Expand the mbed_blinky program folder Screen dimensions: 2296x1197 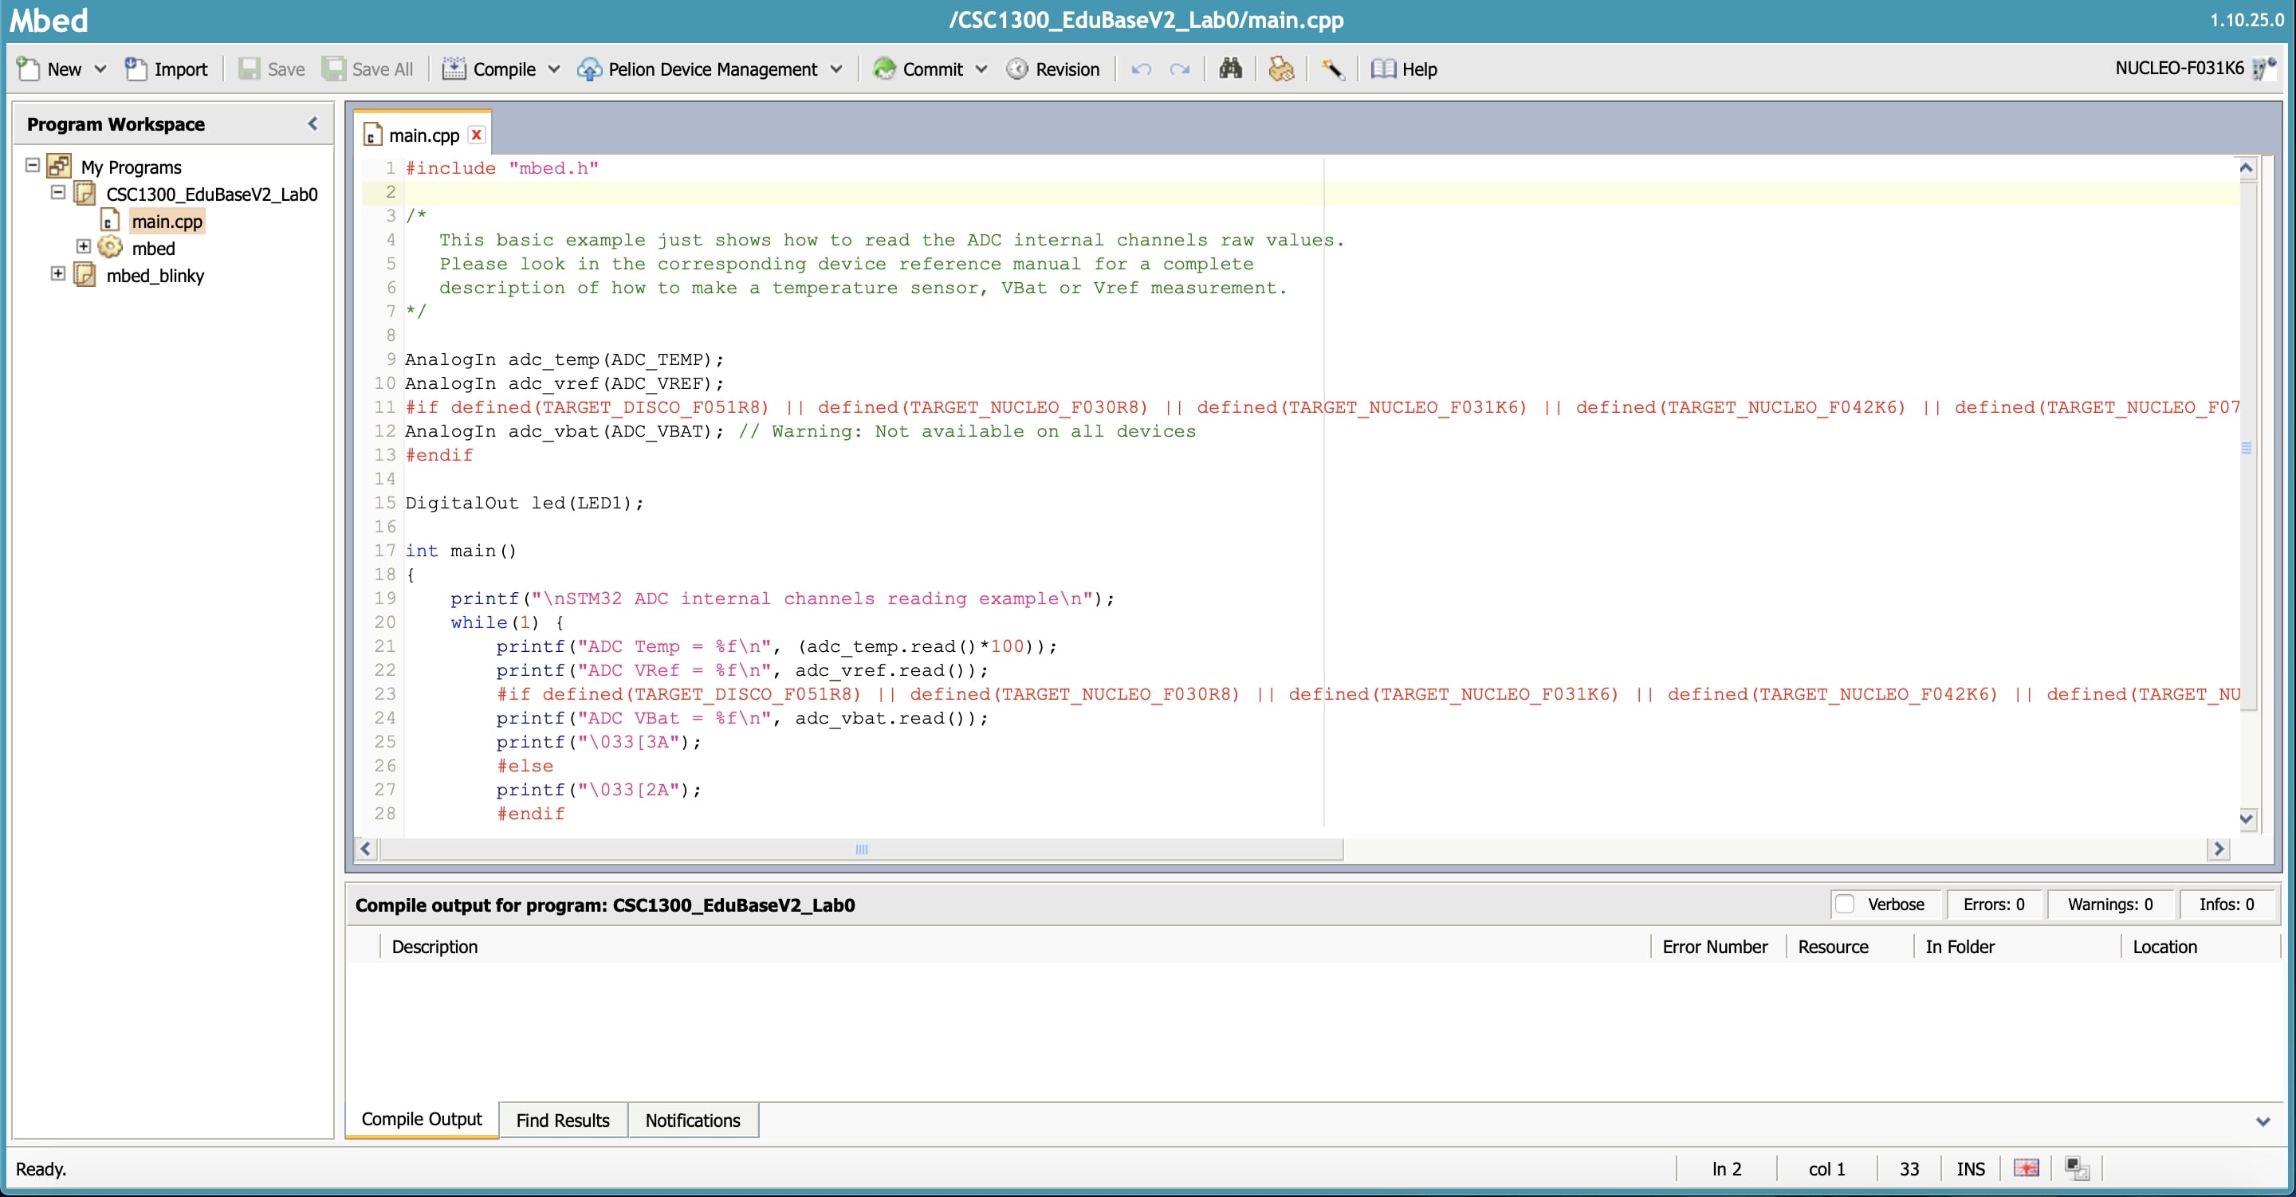(x=58, y=273)
